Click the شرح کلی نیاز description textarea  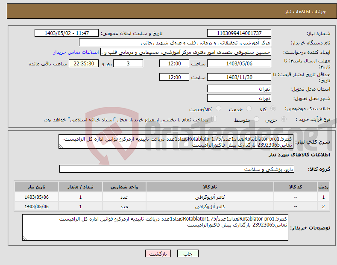coord(176,142)
